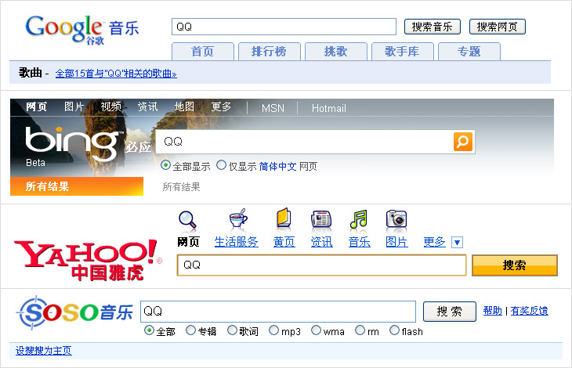The width and height of the screenshot is (572, 368).
Task: Click the Yahoo 生活服务 teacup icon
Action: point(238,219)
